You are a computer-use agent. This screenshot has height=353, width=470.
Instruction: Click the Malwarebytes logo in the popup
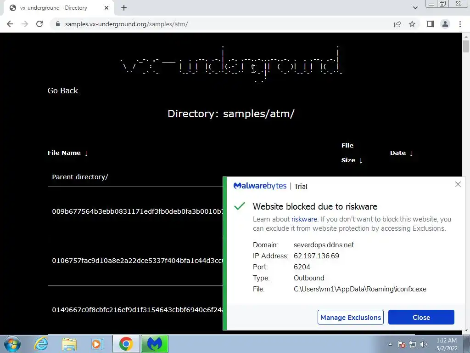tap(260, 186)
